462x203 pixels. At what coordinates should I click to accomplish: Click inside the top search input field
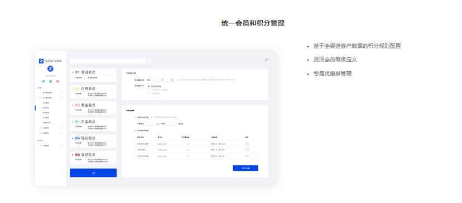pyautogui.click(x=110, y=61)
